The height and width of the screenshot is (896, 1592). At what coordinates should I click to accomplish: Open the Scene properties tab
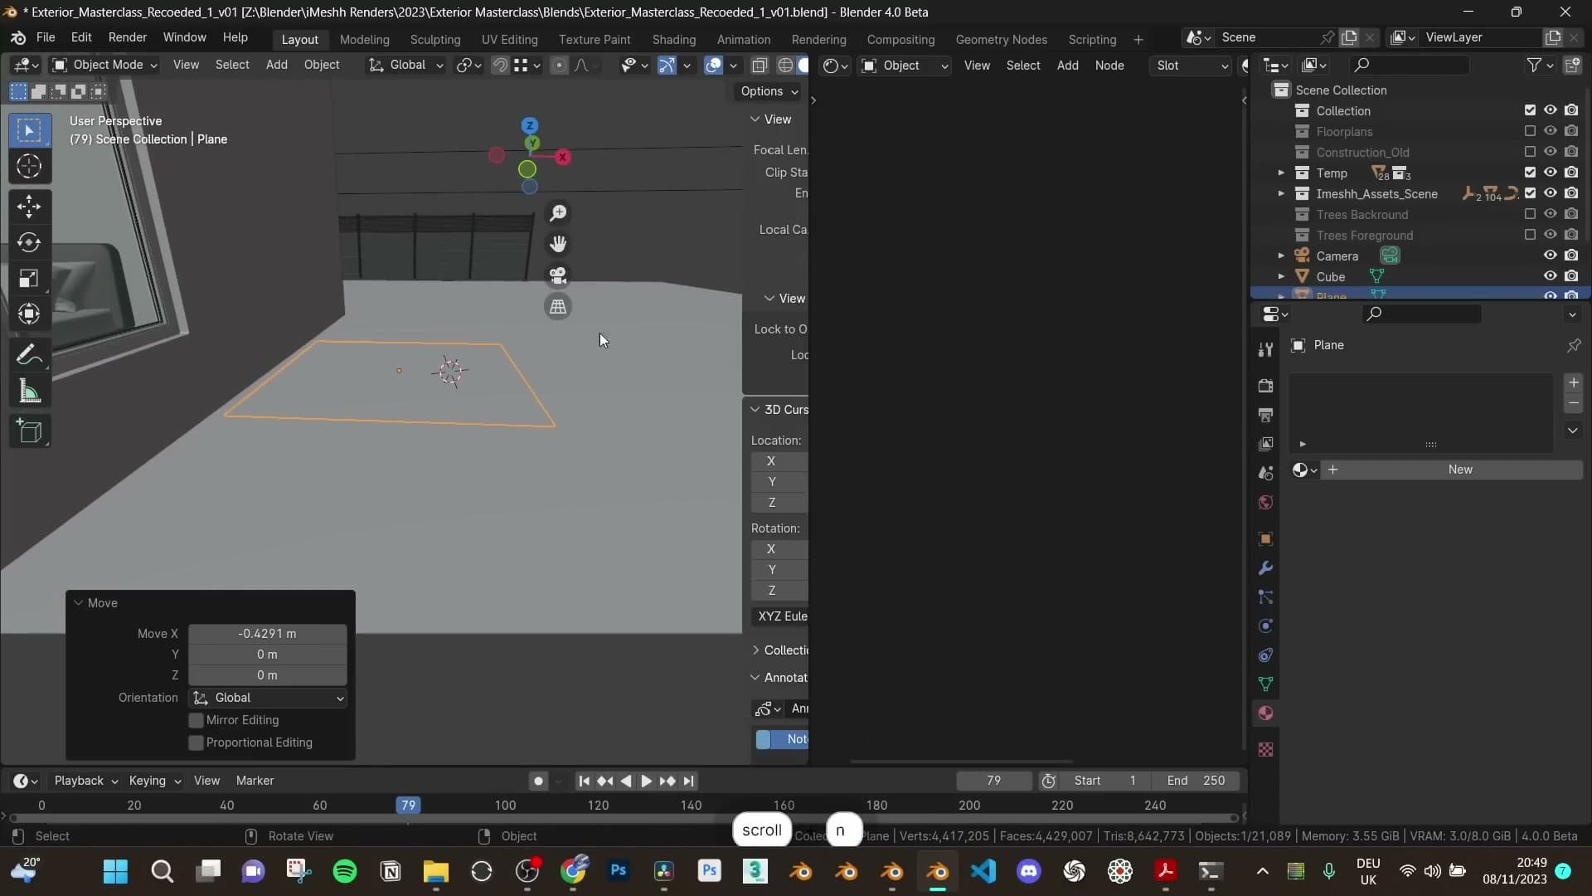coord(1265,473)
